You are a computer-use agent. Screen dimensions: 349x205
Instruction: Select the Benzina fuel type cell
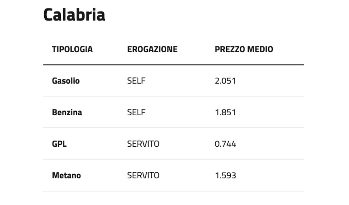[67, 112]
